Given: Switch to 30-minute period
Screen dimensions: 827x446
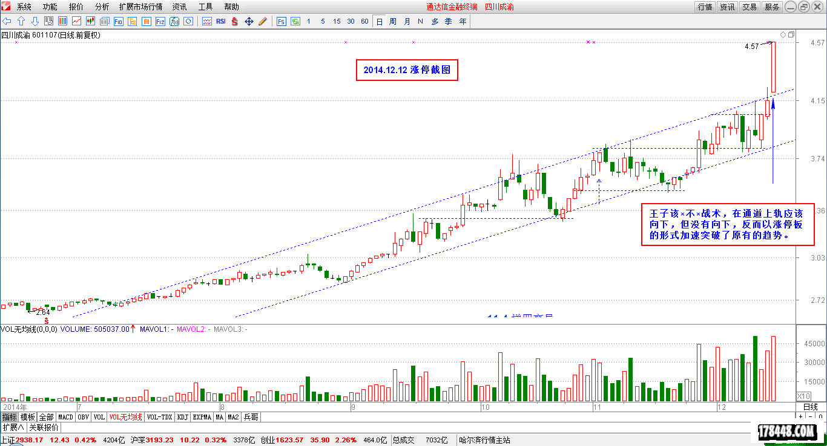Looking at the screenshot, I should point(351,21).
